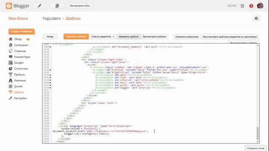Open the red notifications badge
Screen dimensions: 269x151
click(251, 6)
